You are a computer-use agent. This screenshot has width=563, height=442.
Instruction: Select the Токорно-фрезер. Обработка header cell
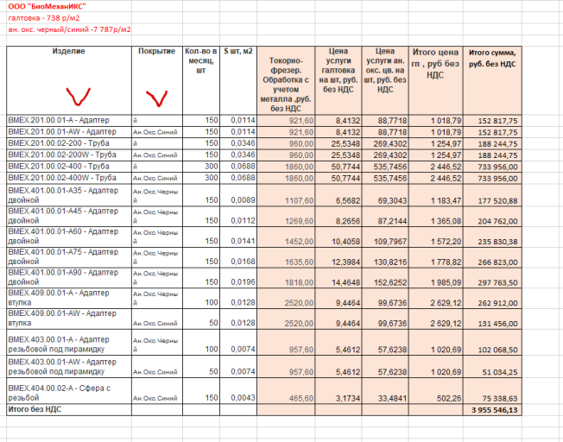286,80
